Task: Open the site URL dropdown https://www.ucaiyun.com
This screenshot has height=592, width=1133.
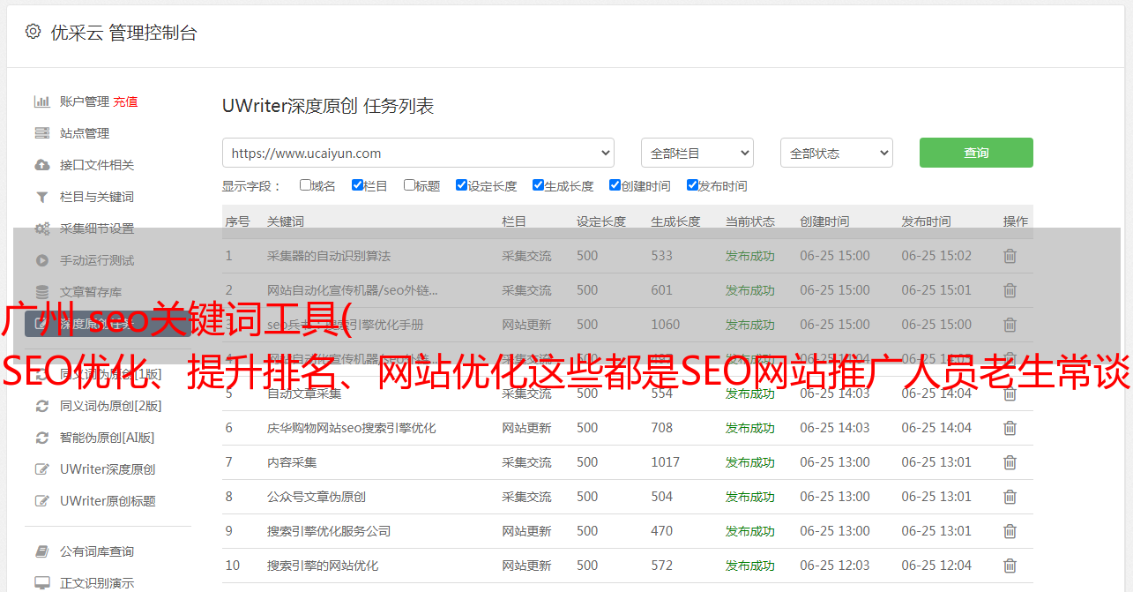Action: [x=418, y=153]
